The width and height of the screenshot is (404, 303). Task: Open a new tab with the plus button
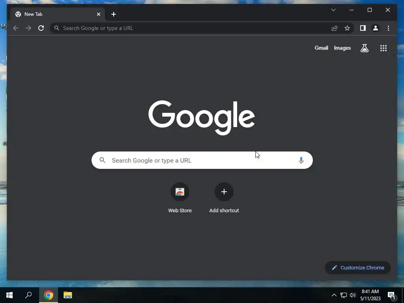114,14
